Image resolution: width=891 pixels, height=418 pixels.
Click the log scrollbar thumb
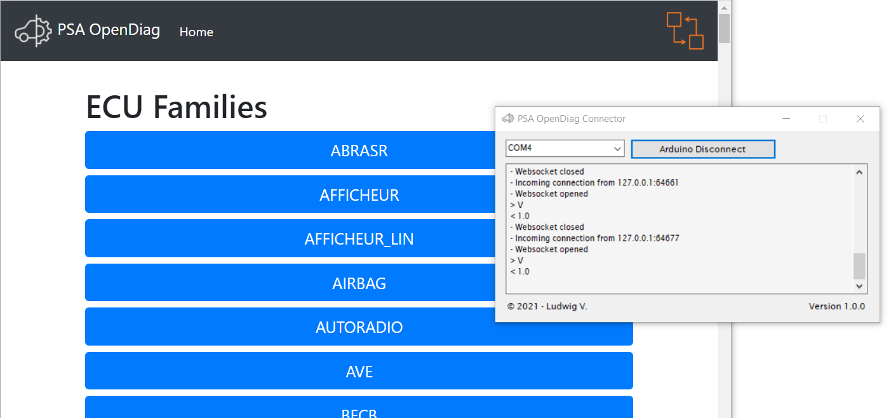(x=859, y=266)
